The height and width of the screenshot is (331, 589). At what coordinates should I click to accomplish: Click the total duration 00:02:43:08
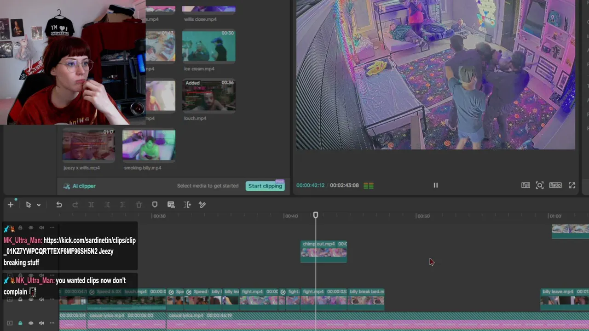click(344, 186)
